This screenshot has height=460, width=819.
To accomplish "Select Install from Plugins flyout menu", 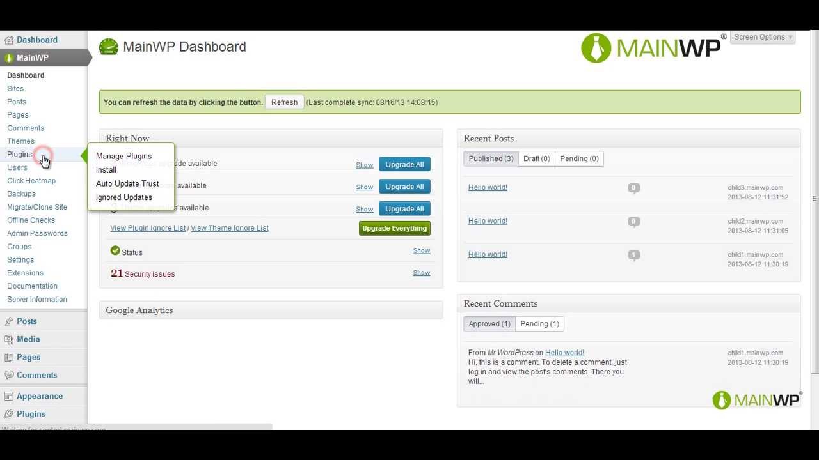I will (106, 170).
